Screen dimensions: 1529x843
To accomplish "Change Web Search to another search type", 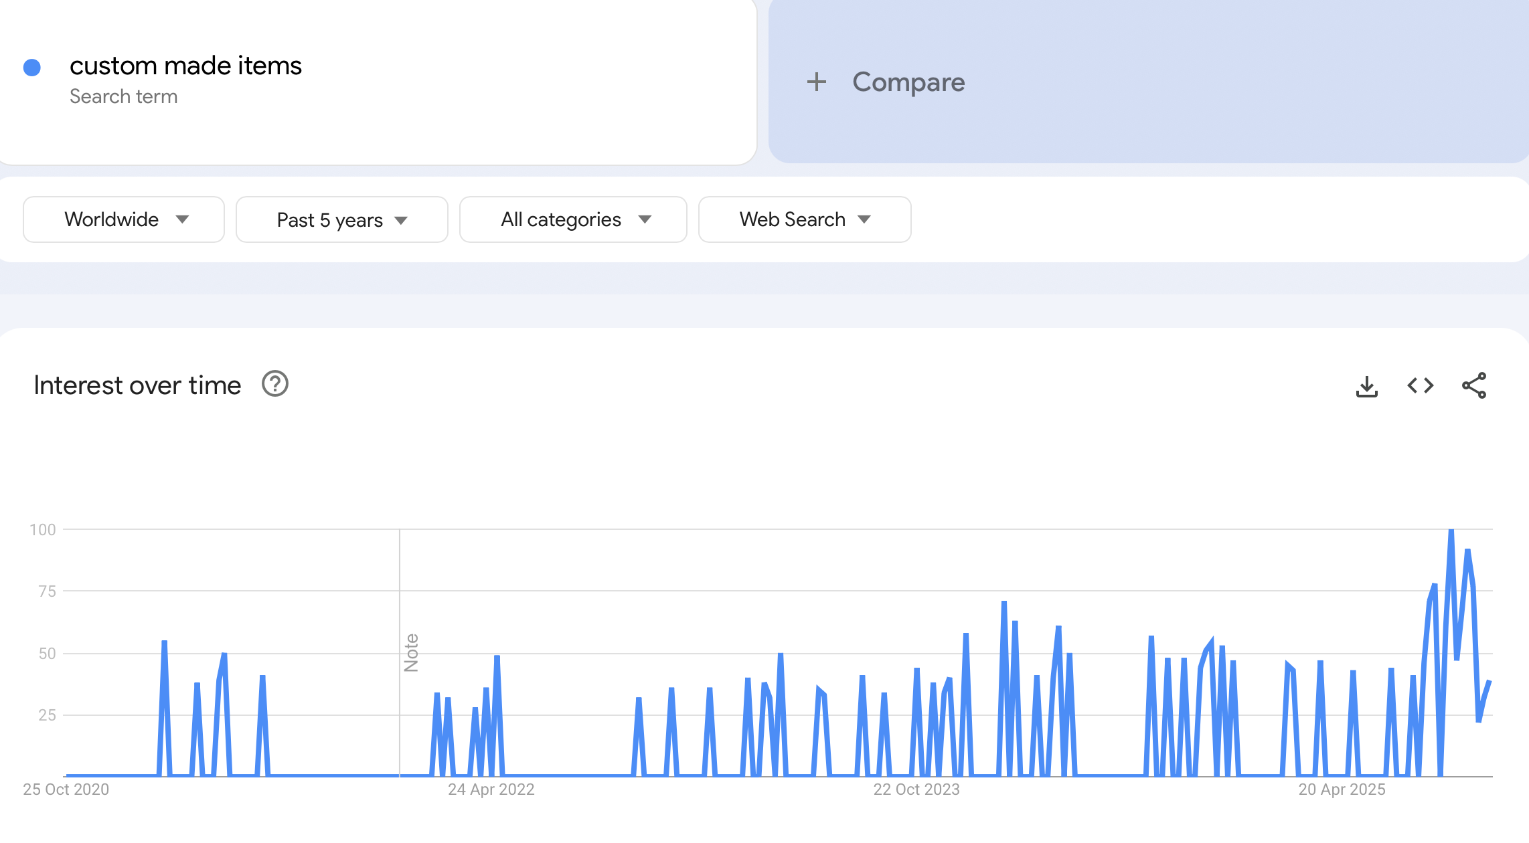I will tap(803, 219).
